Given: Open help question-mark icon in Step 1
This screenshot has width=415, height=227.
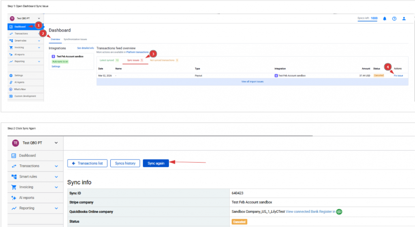Looking at the screenshot, I should (394, 19).
